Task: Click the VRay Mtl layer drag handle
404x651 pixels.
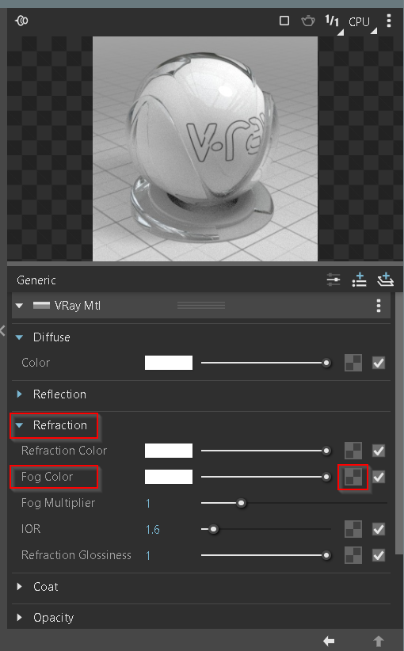Action: pyautogui.click(x=201, y=306)
